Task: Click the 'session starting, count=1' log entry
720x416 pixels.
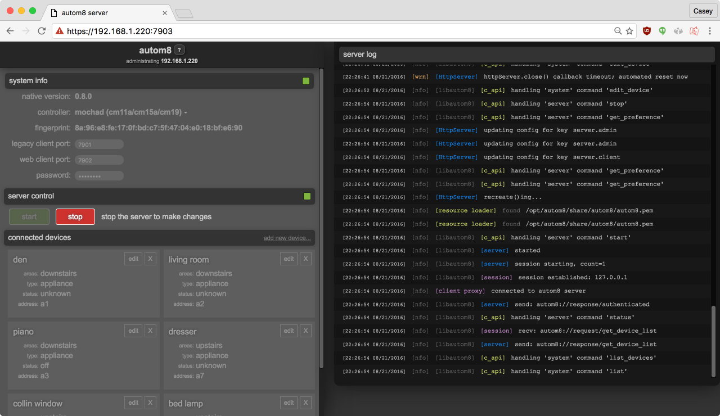Action: click(x=526, y=264)
